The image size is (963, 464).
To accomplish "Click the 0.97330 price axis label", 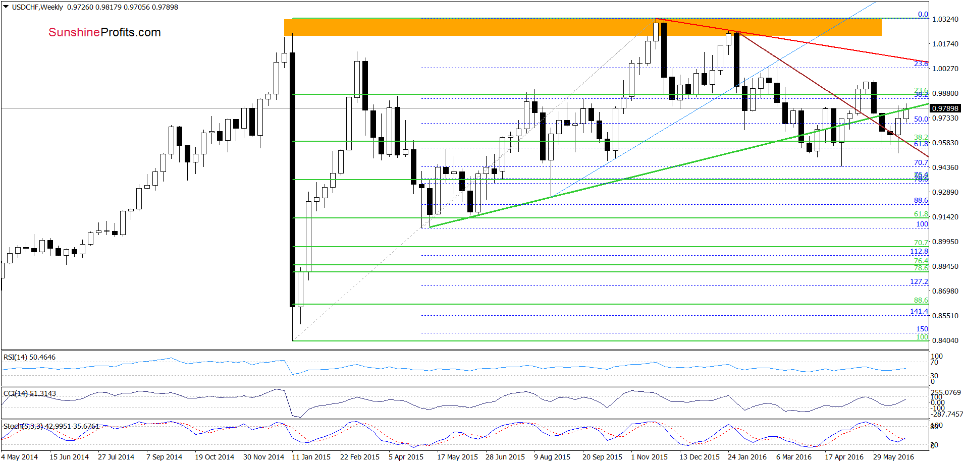I will click(x=945, y=118).
